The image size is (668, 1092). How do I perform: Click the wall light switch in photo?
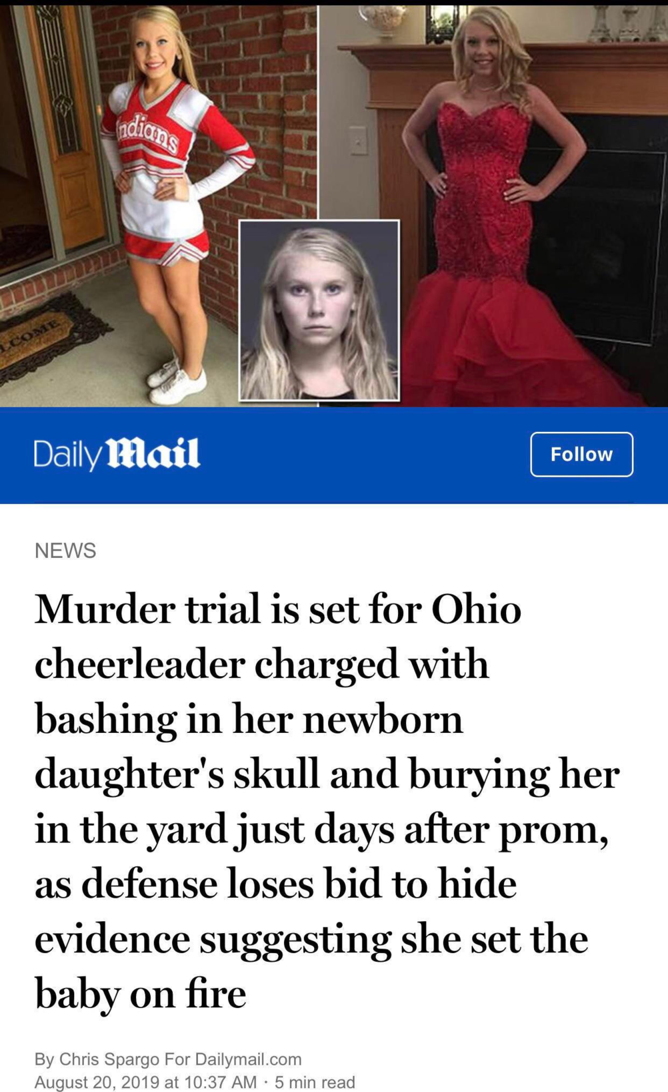(x=359, y=141)
